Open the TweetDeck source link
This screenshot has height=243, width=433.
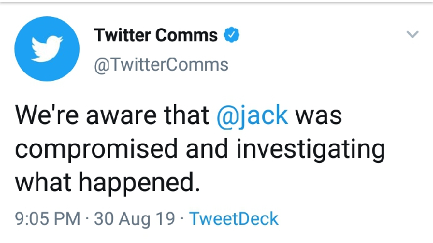(233, 219)
